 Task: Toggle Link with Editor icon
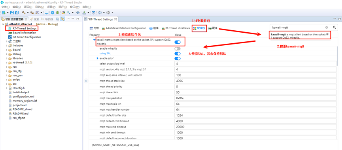coord(62,19)
